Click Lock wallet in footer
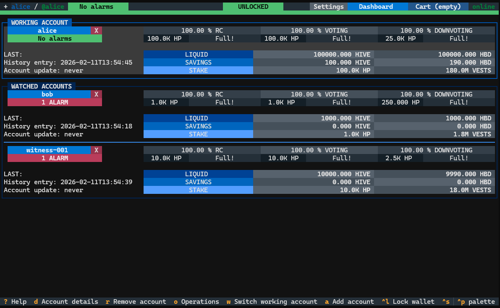The height and width of the screenshot is (308, 500). click(408, 301)
